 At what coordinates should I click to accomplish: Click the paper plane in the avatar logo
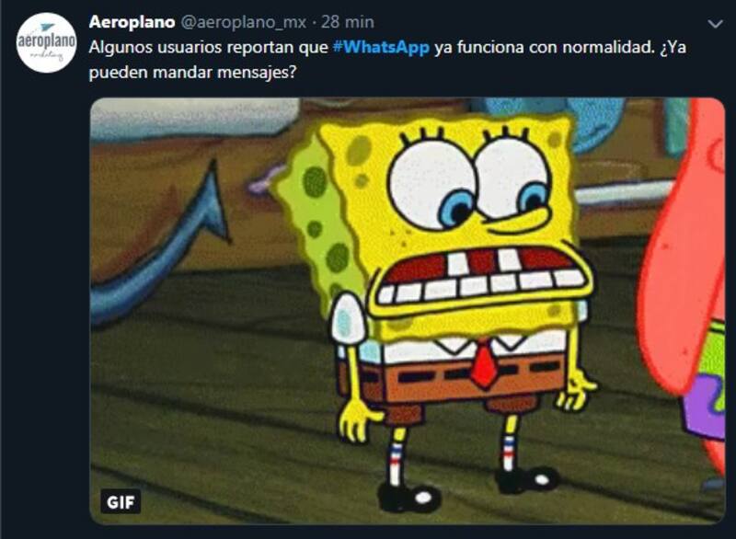click(48, 27)
